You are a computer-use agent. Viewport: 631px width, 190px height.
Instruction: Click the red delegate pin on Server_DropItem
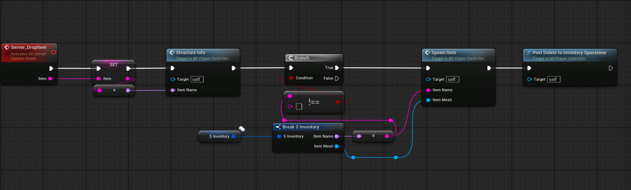click(54, 52)
